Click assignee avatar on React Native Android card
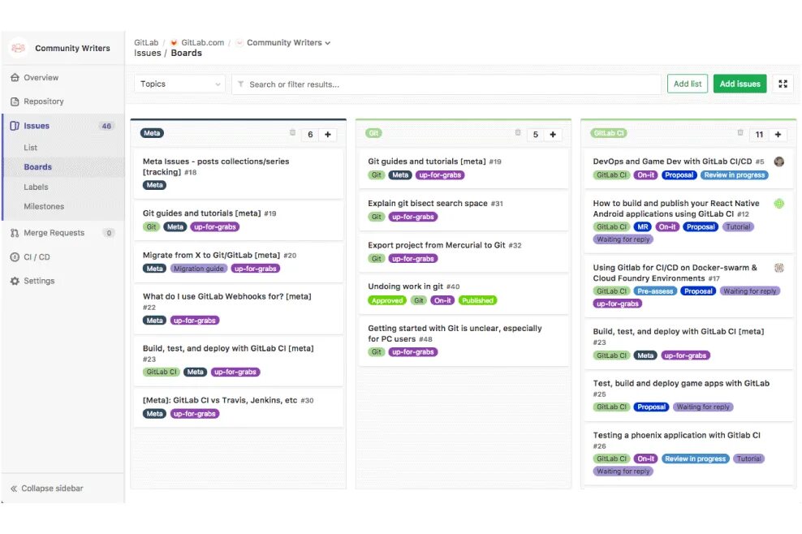This screenshot has height=534, width=802. tap(779, 204)
